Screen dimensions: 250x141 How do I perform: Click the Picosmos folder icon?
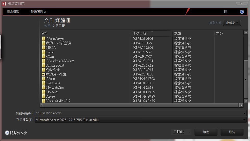click(43, 92)
